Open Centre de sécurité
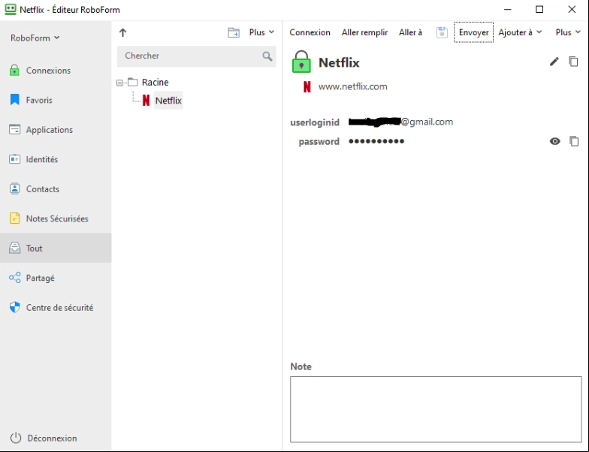This screenshot has height=452, width=589. click(56, 308)
